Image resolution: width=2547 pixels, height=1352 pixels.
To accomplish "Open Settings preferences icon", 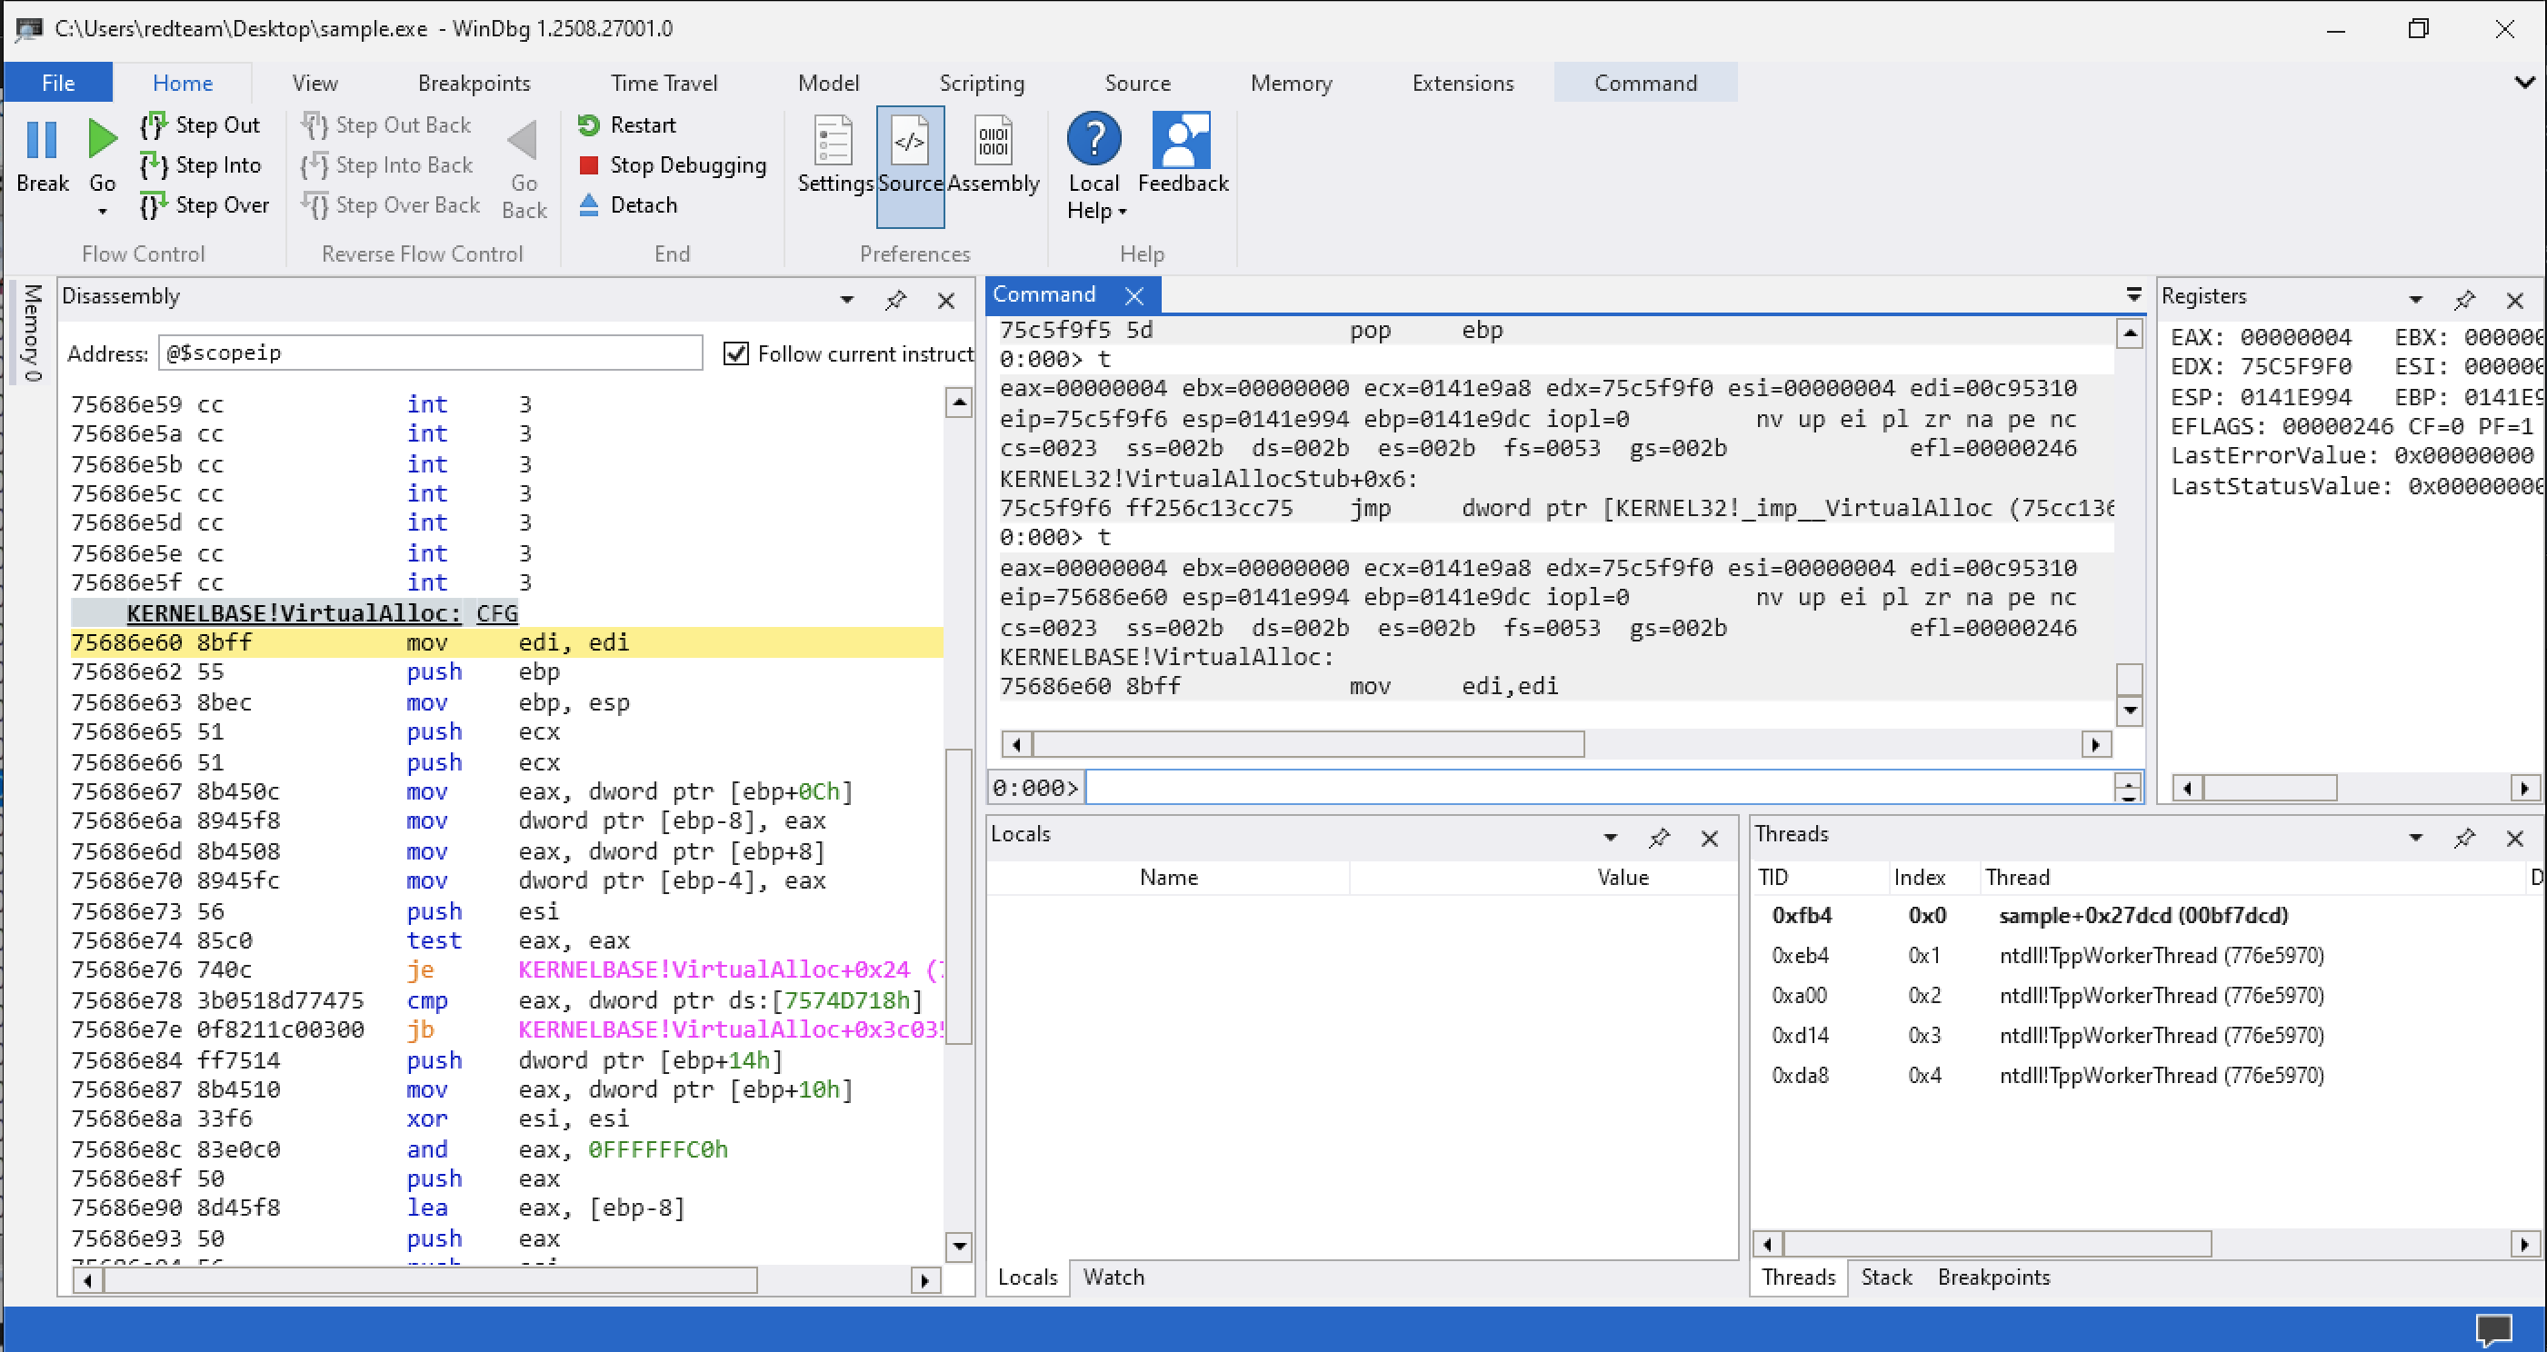I will pos(834,140).
